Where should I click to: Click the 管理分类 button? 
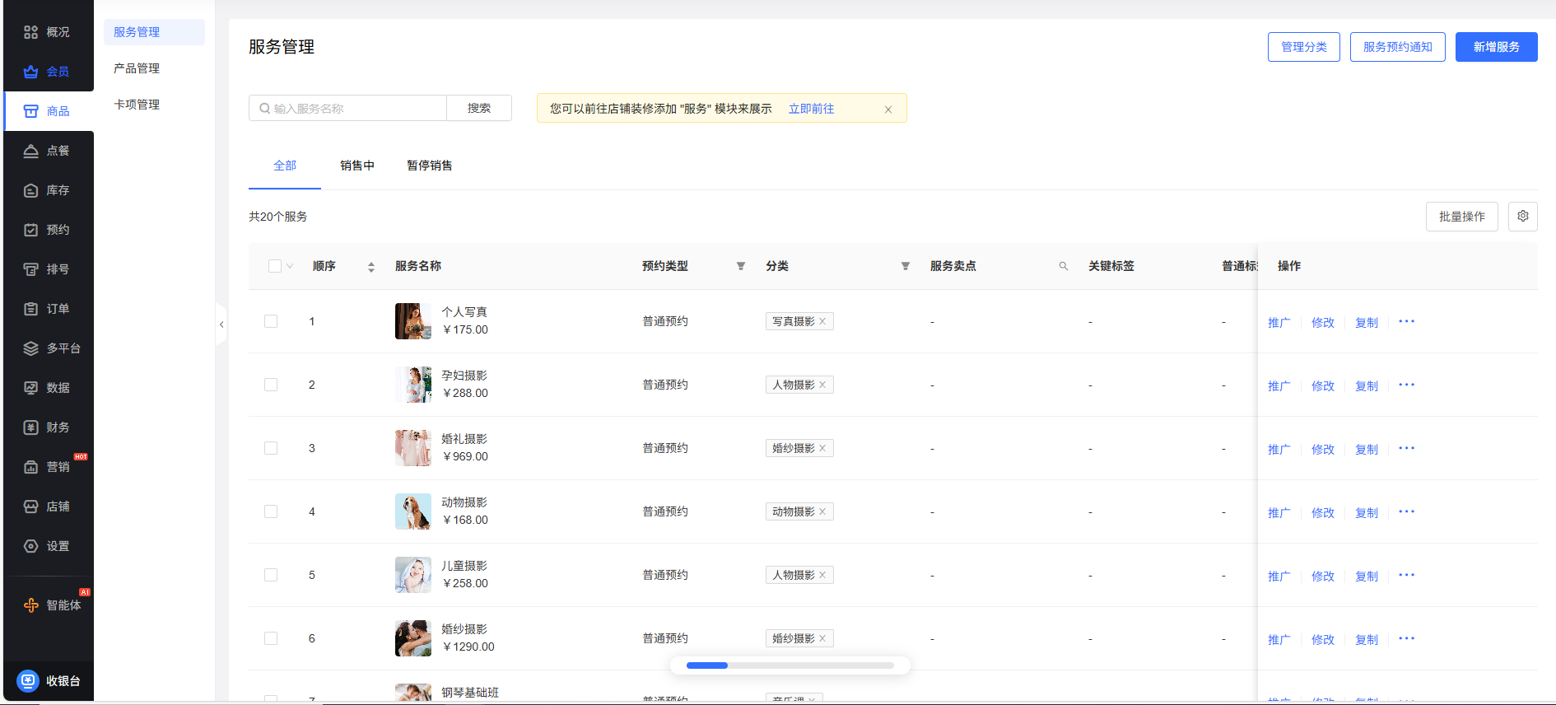(x=1304, y=47)
